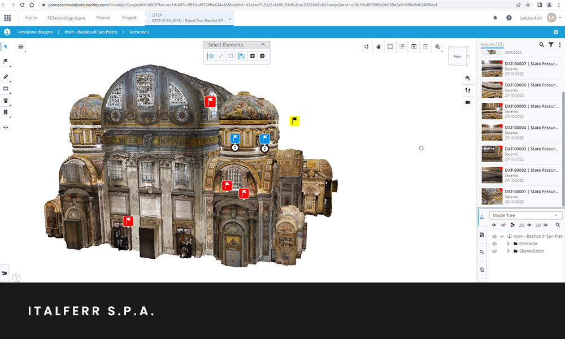This screenshot has width=565, height=339.
Task: Click the flag issue tool in left toolbar
Action: (x=6, y=61)
